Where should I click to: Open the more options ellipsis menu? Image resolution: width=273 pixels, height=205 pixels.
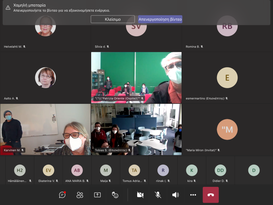coord(193,195)
